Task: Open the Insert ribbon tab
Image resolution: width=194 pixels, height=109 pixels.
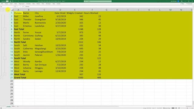Action: click(x=11, y=4)
